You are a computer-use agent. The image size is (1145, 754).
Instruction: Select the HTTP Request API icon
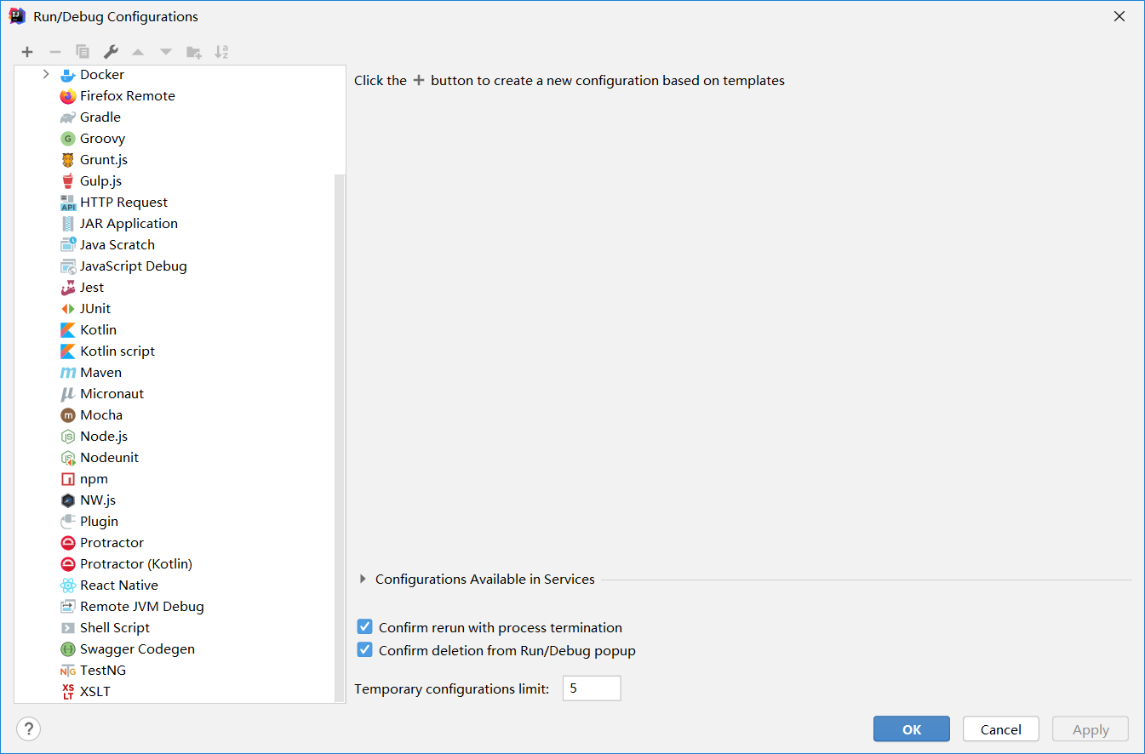click(68, 203)
